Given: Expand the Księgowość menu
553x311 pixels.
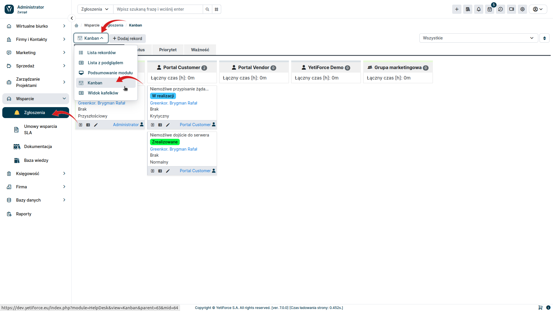Looking at the screenshot, I should (36, 174).
